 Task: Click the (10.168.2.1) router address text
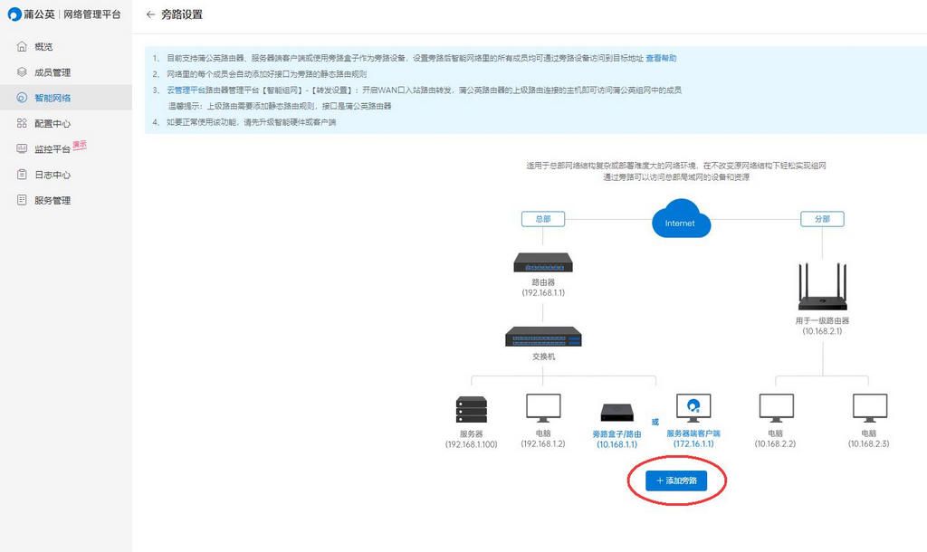pos(822,331)
